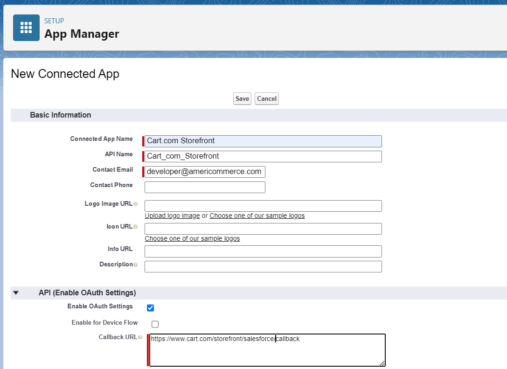Screen dimensions: 507x369
Task: Choose sample logos link under Icon URL
Action: [192, 239]
